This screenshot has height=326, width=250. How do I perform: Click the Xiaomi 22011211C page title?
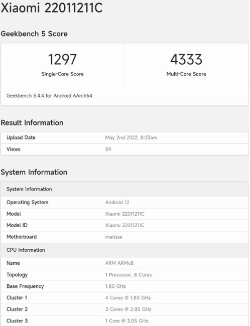tap(52, 8)
